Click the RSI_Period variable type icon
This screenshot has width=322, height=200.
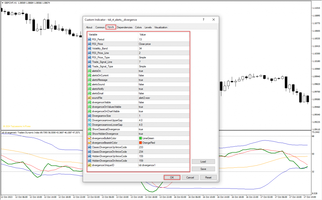click(x=90, y=39)
